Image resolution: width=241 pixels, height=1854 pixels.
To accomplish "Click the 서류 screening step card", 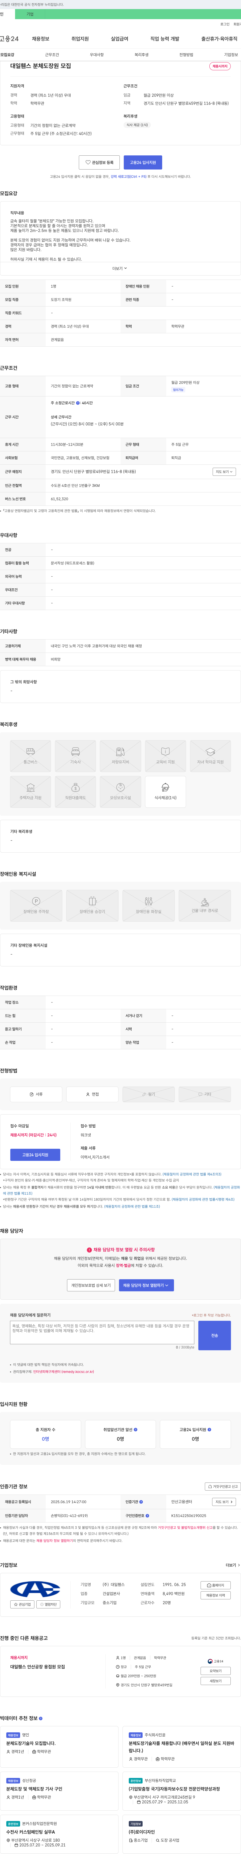I will pyautogui.click(x=36, y=1094).
